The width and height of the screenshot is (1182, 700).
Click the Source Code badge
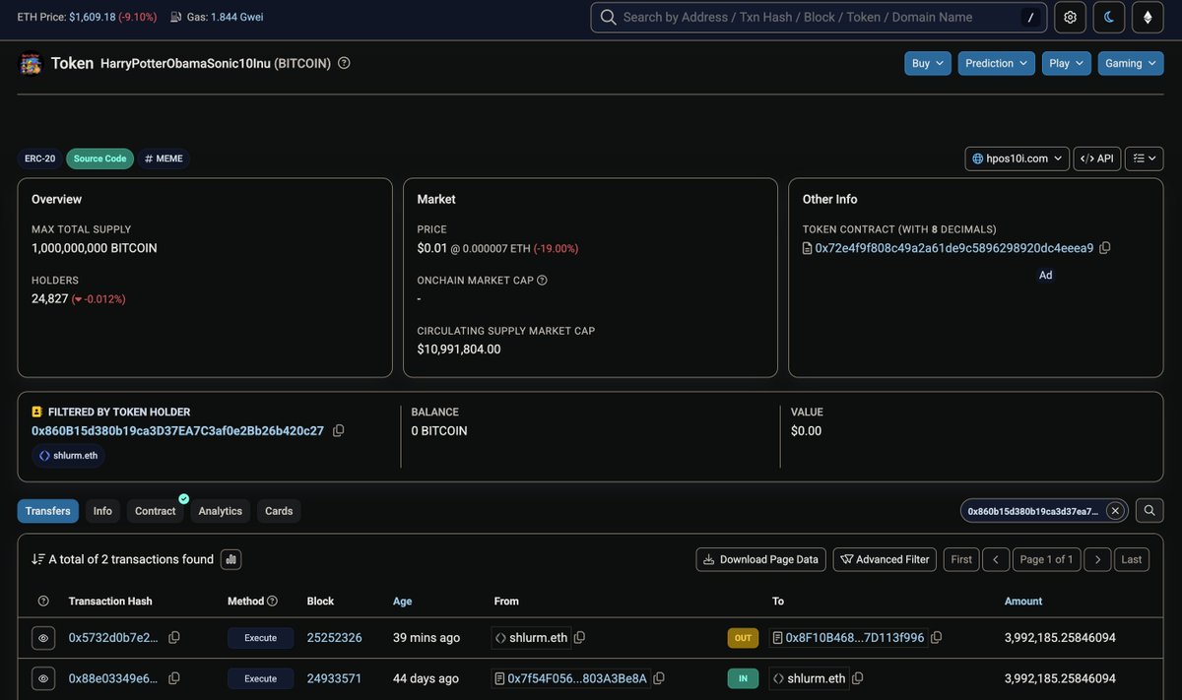tap(100, 159)
